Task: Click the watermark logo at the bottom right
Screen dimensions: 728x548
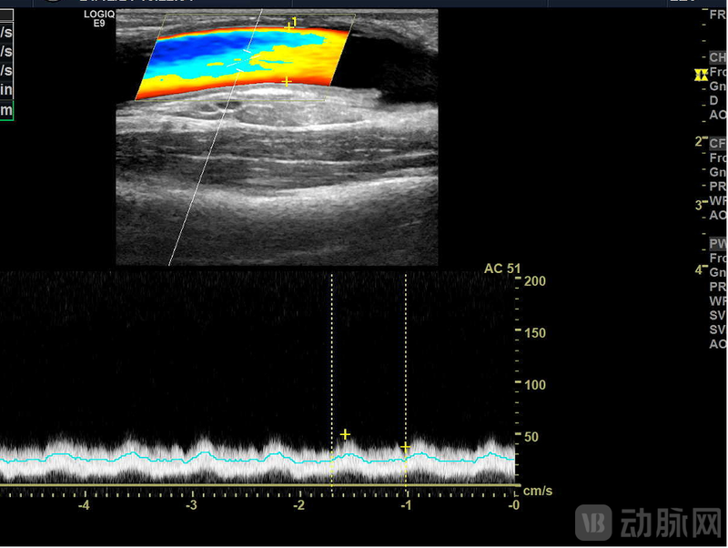Action: click(648, 523)
